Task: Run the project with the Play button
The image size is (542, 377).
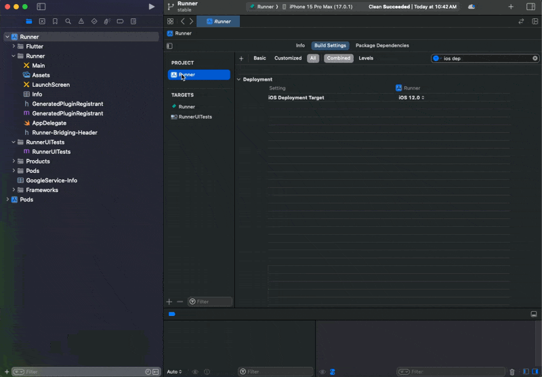Action: click(x=151, y=7)
